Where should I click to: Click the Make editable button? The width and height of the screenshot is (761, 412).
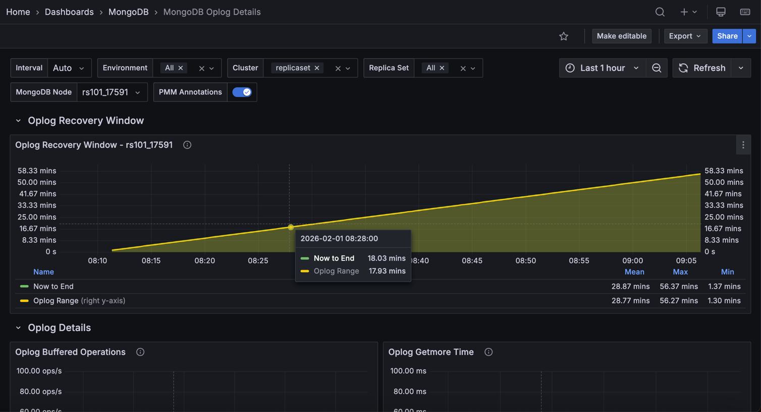coord(621,36)
